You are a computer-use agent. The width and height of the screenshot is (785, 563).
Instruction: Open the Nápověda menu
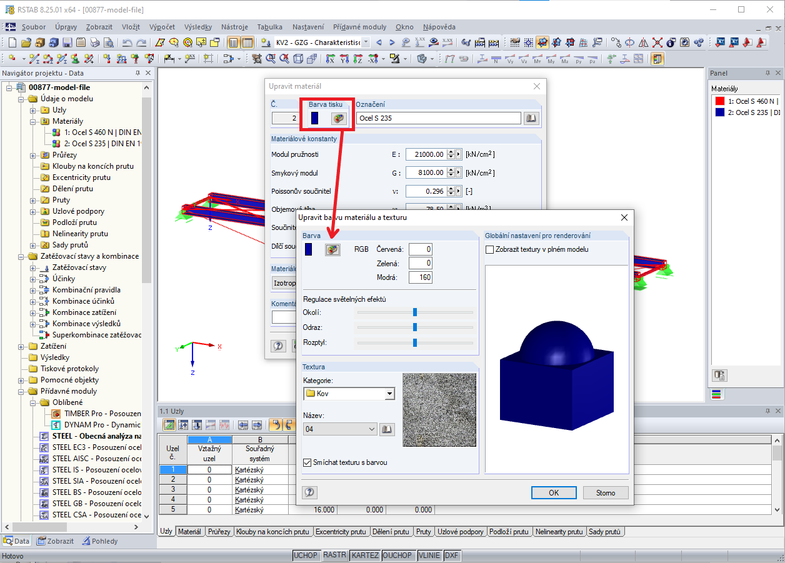tap(439, 27)
